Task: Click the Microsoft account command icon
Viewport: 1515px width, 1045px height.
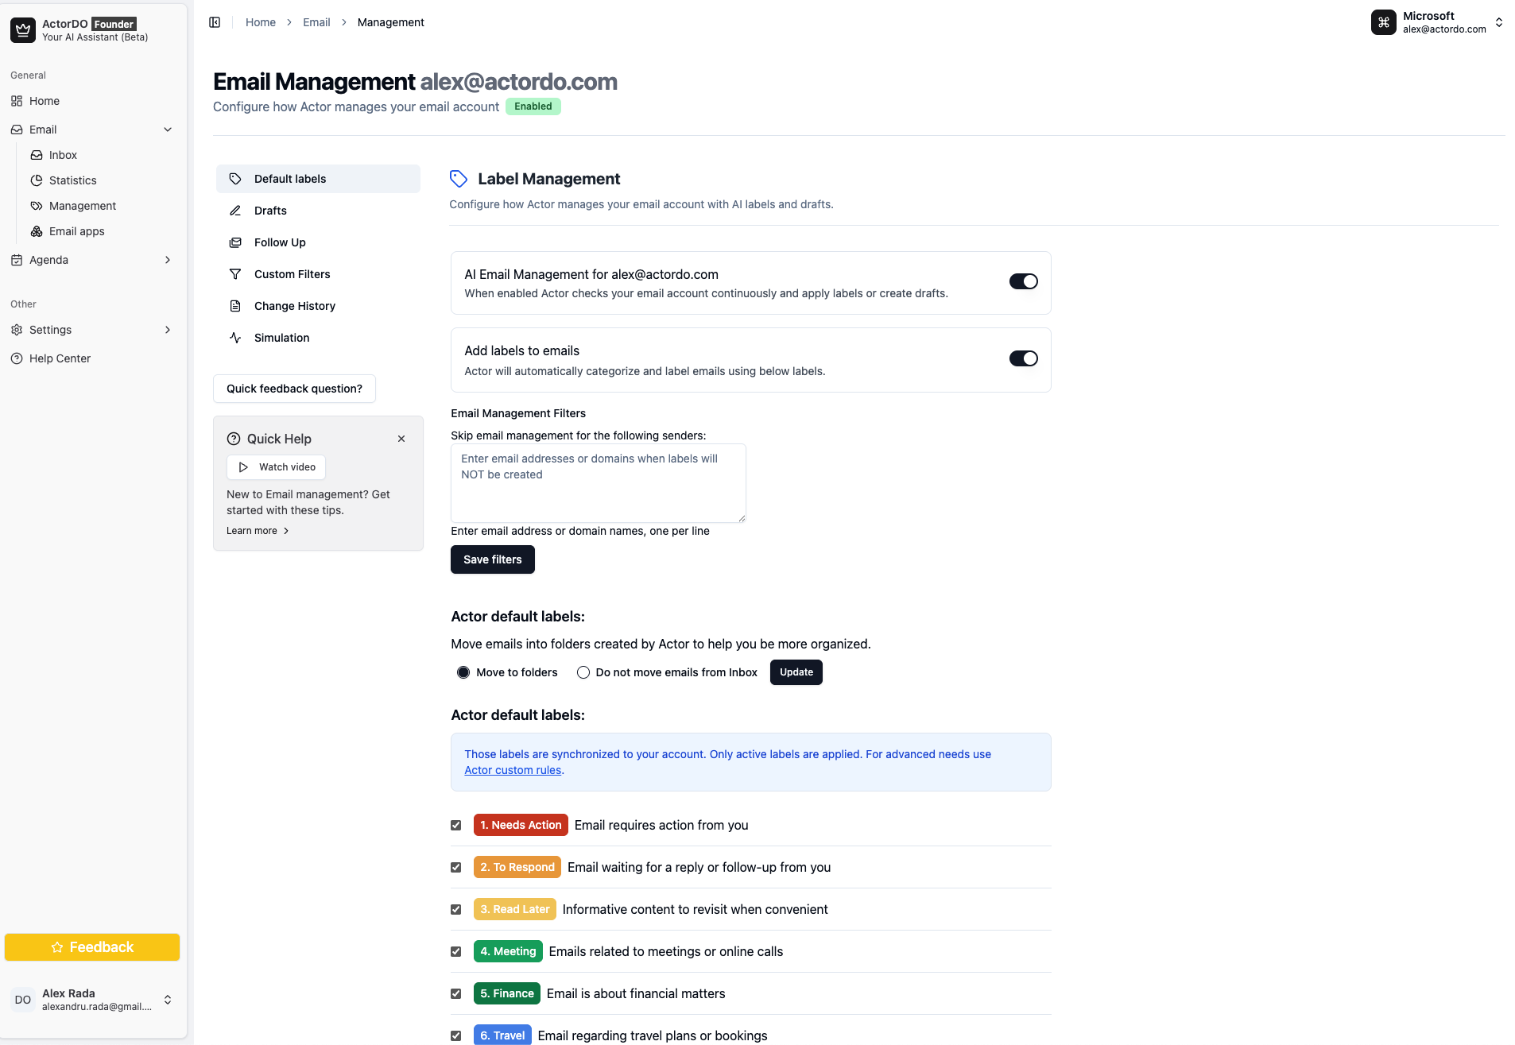Action: [x=1384, y=22]
